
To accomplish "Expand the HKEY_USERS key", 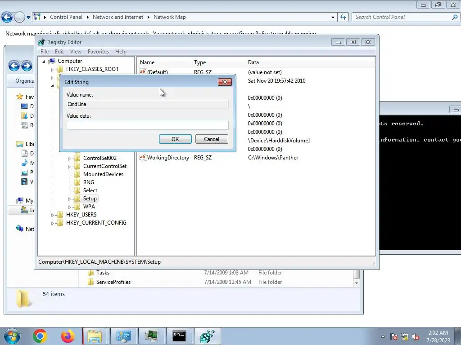I will tap(52, 215).
